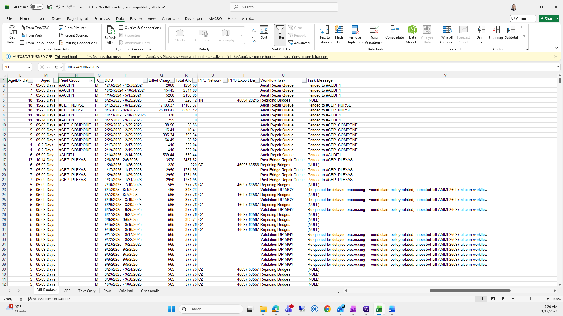Image resolution: width=563 pixels, height=316 pixels.
Task: Click the AutoSave instructions link
Action: coord(191,57)
